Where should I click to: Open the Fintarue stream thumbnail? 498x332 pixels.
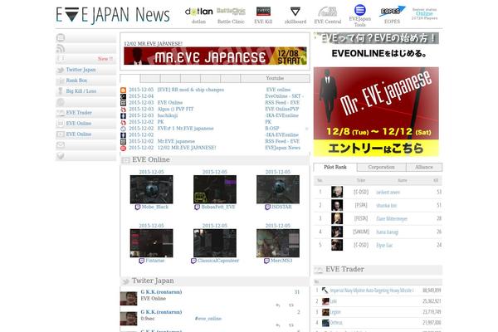tap(152, 243)
